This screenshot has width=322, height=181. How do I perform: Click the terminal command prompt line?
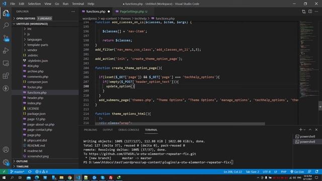[x=158, y=162]
